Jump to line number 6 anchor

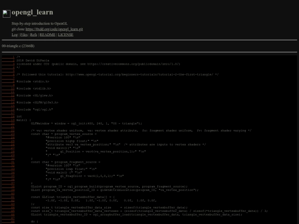tap(8, 75)
